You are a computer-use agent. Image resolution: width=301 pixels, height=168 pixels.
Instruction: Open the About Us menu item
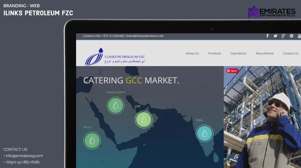point(192,53)
